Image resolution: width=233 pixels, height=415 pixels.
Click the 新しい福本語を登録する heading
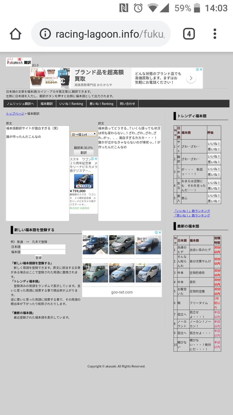point(34,230)
